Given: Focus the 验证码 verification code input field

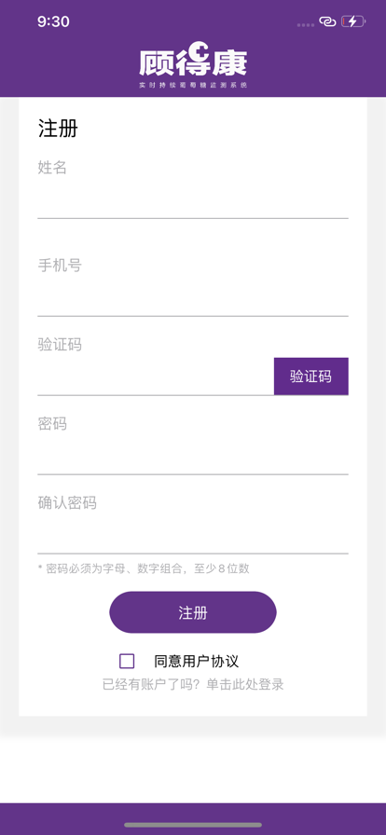Looking at the screenshot, I should coord(156,376).
